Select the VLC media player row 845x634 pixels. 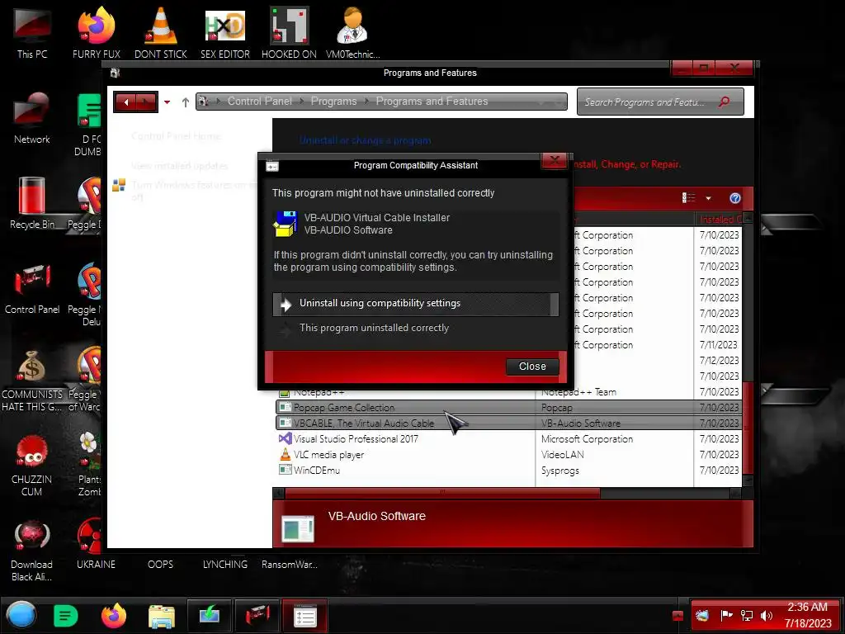tap(508, 455)
